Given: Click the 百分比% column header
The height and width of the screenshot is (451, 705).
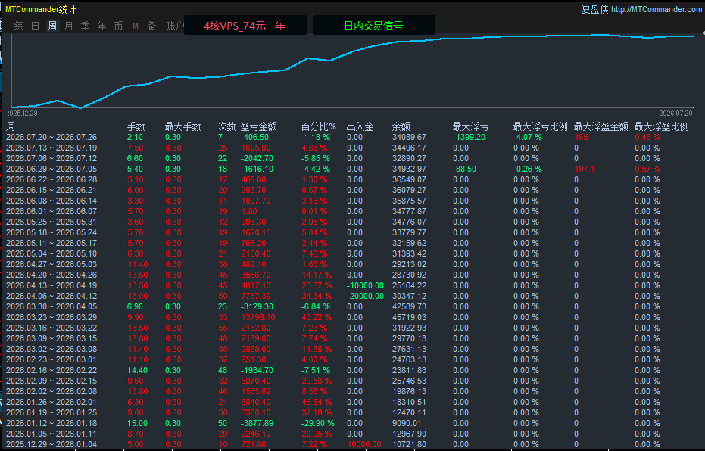Looking at the screenshot, I should click(x=318, y=126).
